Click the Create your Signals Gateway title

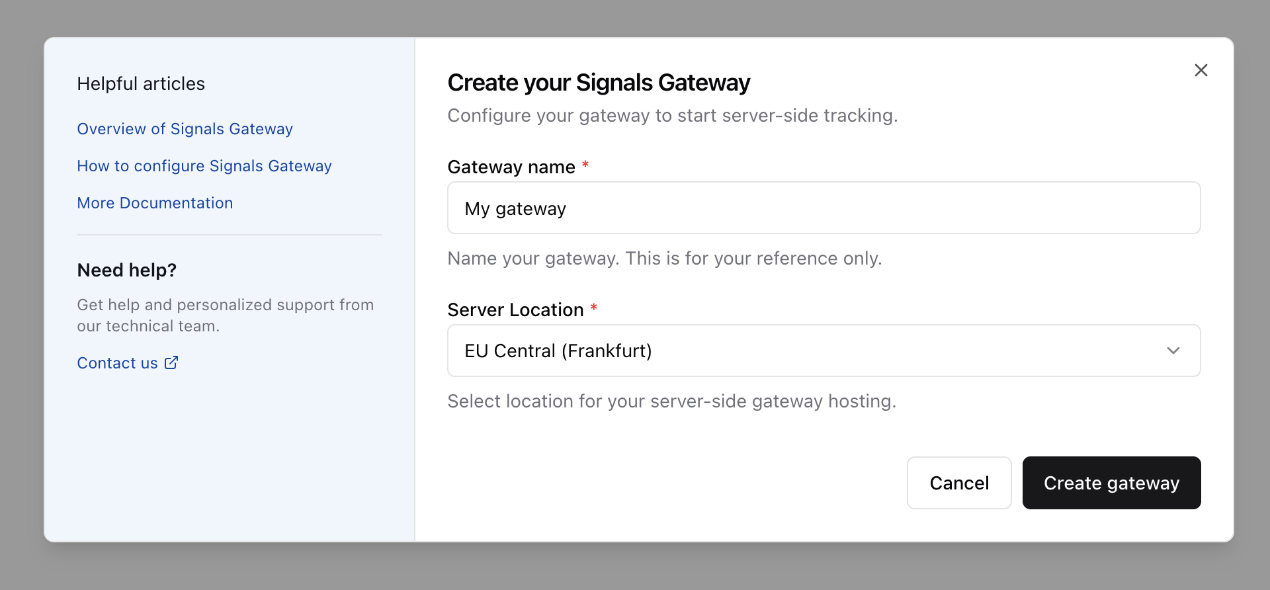pyautogui.click(x=598, y=83)
